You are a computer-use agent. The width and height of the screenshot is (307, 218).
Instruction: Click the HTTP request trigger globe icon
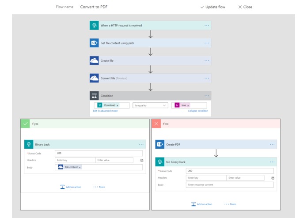[94, 26]
